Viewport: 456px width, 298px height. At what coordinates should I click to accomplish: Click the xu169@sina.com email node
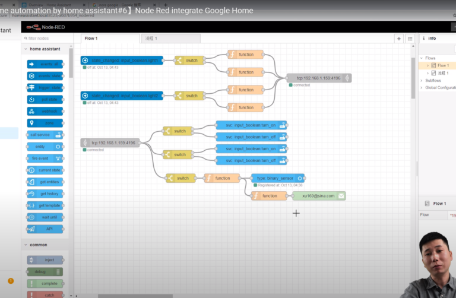coord(319,196)
